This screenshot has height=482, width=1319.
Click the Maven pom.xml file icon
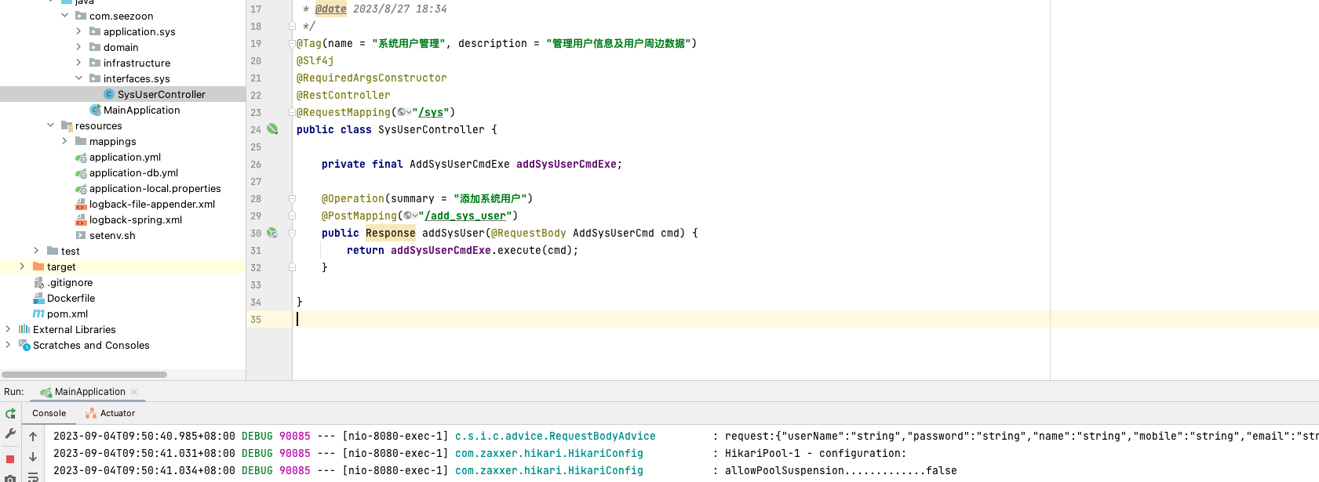point(38,313)
